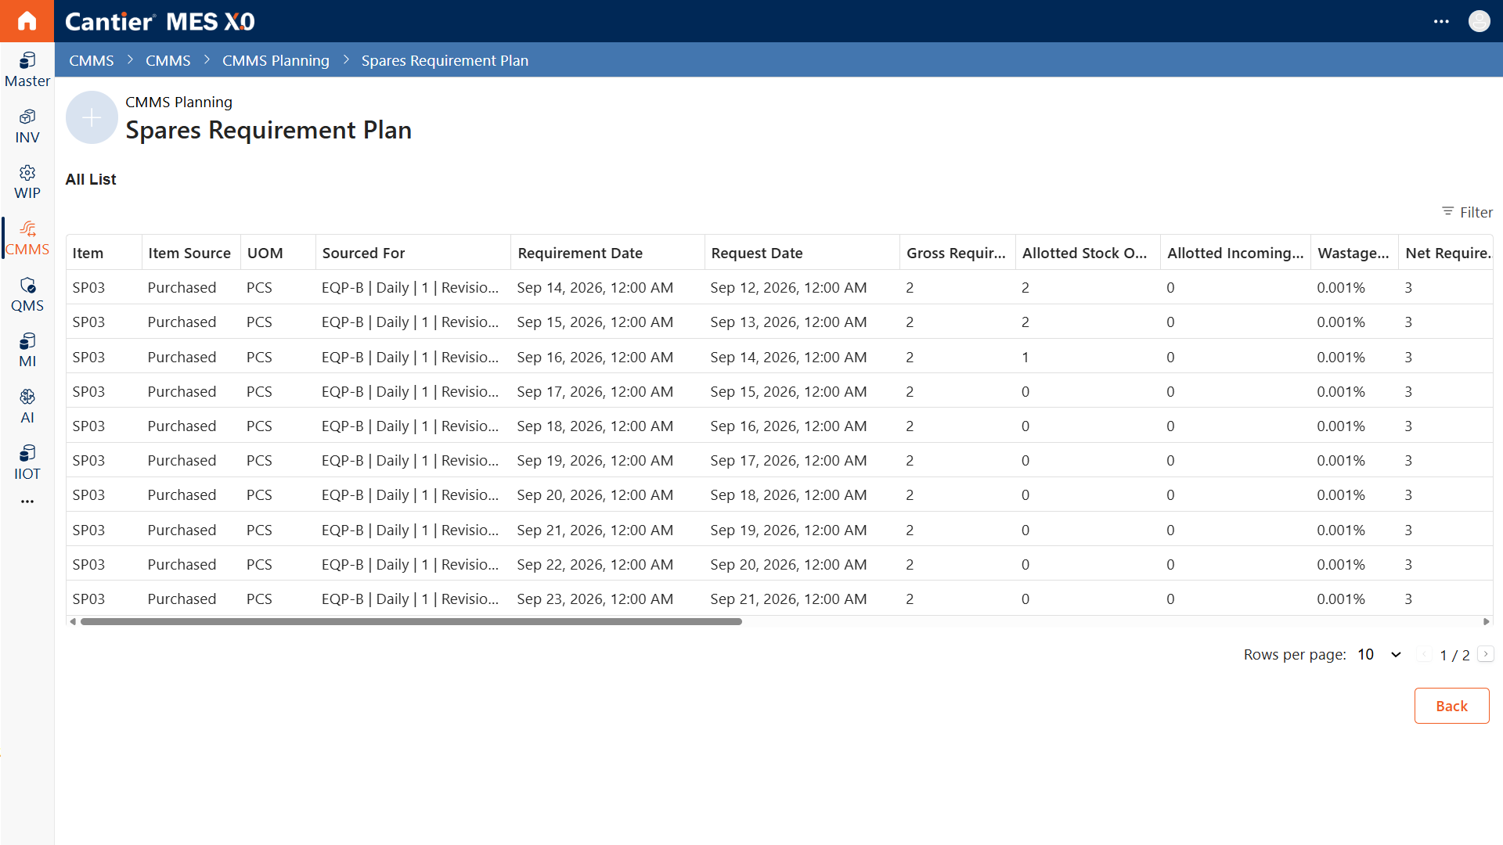Image resolution: width=1503 pixels, height=845 pixels.
Task: Open the user profile avatar
Action: (x=1479, y=21)
